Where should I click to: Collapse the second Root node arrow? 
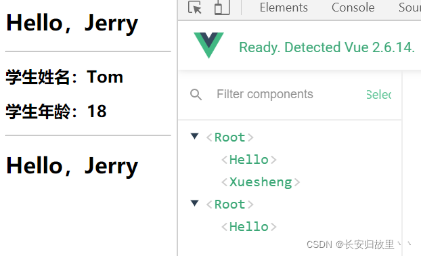195,203
